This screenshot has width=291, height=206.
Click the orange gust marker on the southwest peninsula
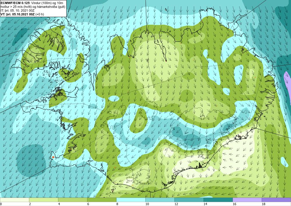(53, 157)
